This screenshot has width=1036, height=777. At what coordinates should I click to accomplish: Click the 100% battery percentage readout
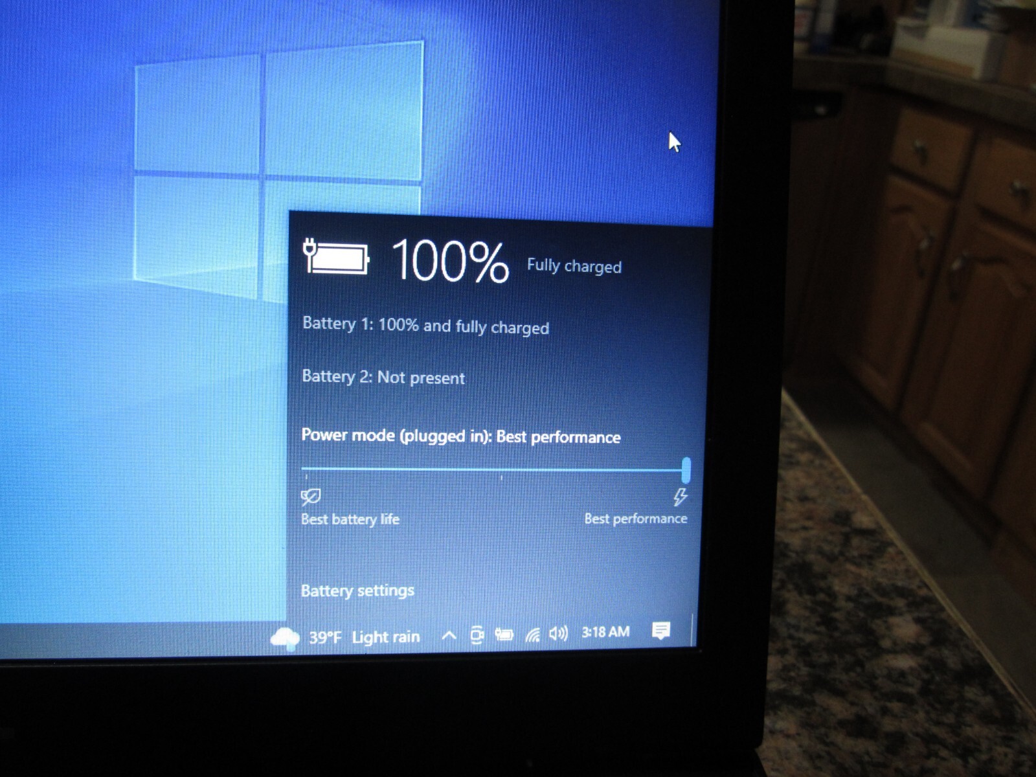[x=449, y=260]
